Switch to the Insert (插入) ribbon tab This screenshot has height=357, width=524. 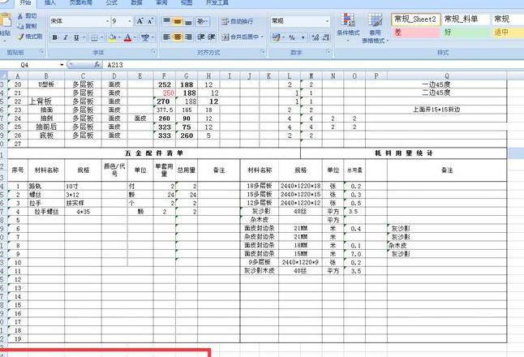[x=50, y=2]
